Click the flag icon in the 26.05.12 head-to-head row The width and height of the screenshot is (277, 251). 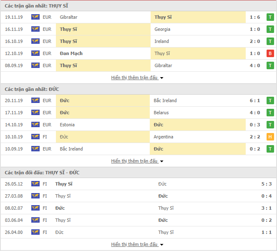click(35, 184)
